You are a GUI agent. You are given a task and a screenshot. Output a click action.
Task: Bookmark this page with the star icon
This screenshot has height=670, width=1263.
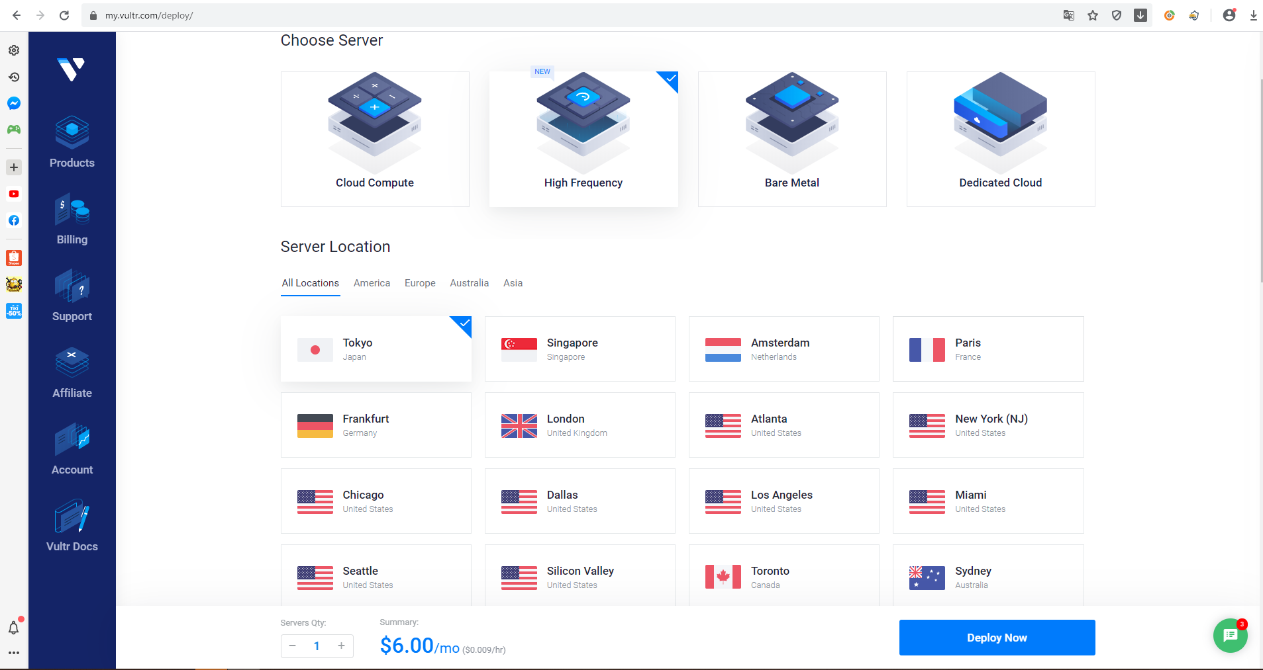coord(1092,15)
